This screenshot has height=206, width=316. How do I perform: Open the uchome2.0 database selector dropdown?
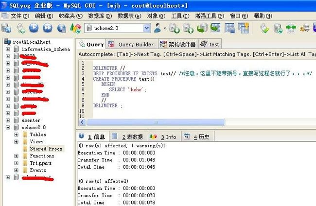pos(147,28)
